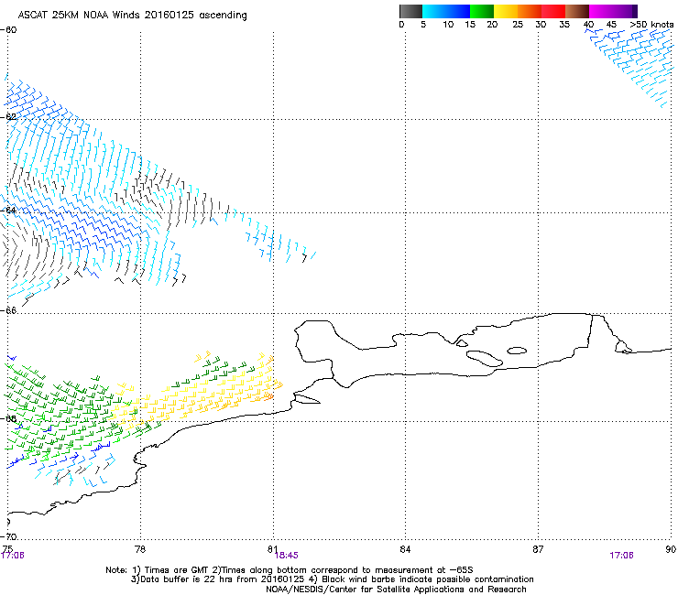678x595 pixels.
Task: Click the 'NOAA/NESDIS/Center for Satellite Applications and Research' credit
Action: (396, 590)
